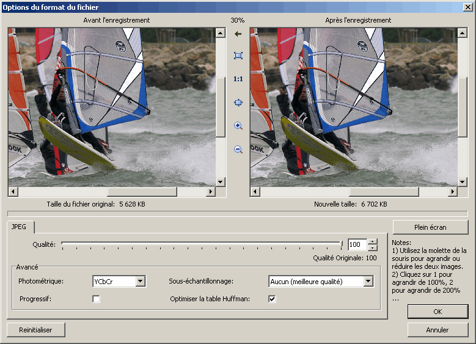476x344 pixels.
Task: Uncheck Optimiser la table Huffman
Action: click(272, 299)
